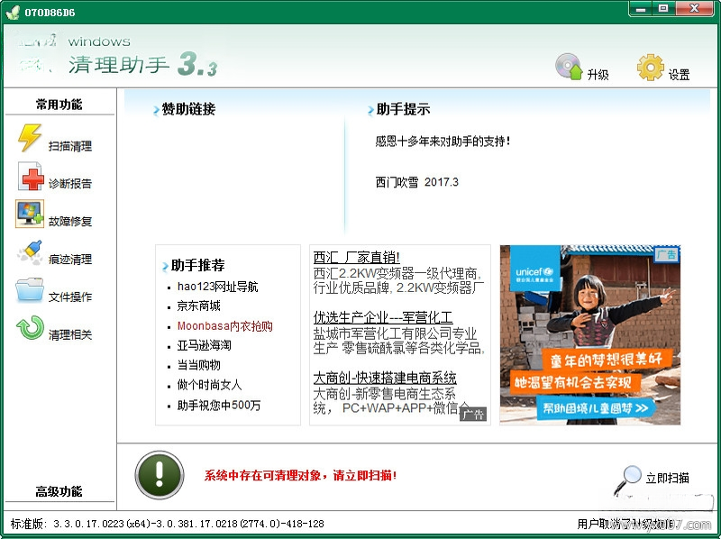Click the 广告 tag on the text ads

coord(472,415)
